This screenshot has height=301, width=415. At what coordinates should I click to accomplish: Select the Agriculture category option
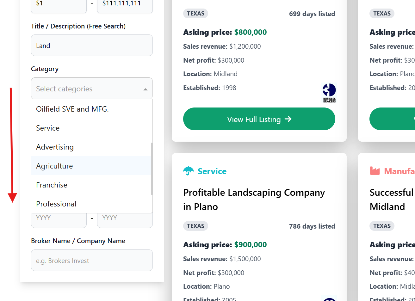54,166
